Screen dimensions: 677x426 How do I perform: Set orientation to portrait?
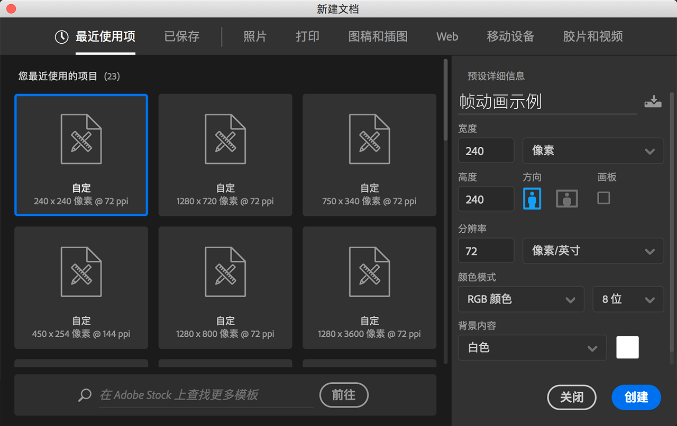[532, 198]
